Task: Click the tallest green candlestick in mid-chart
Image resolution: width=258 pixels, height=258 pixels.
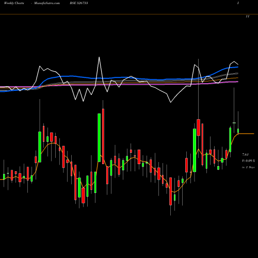Action: pos(99,138)
